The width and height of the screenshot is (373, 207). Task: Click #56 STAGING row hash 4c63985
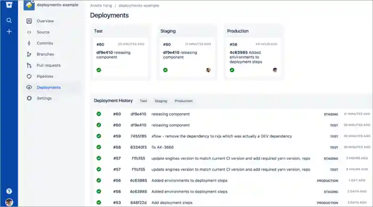(x=138, y=192)
